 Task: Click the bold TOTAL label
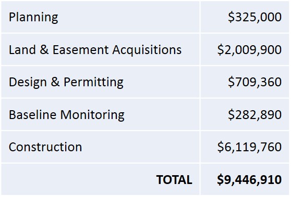click(174, 180)
